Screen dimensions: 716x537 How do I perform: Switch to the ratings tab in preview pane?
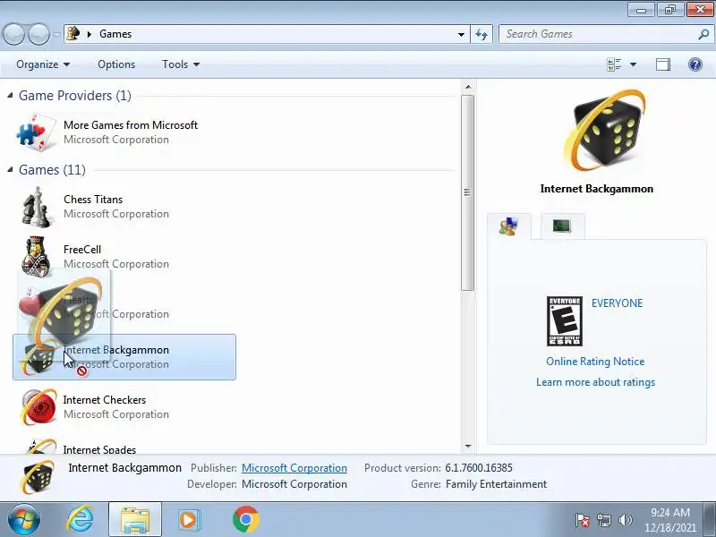pos(508,226)
